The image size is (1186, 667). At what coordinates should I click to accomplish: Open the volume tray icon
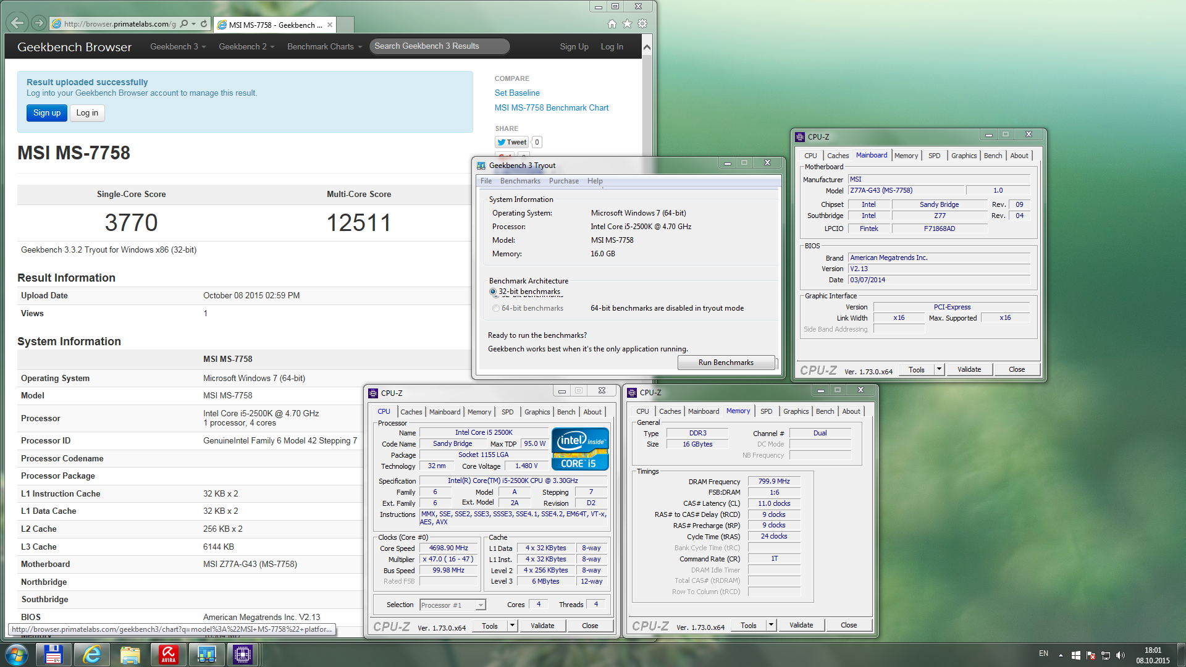[1121, 655]
